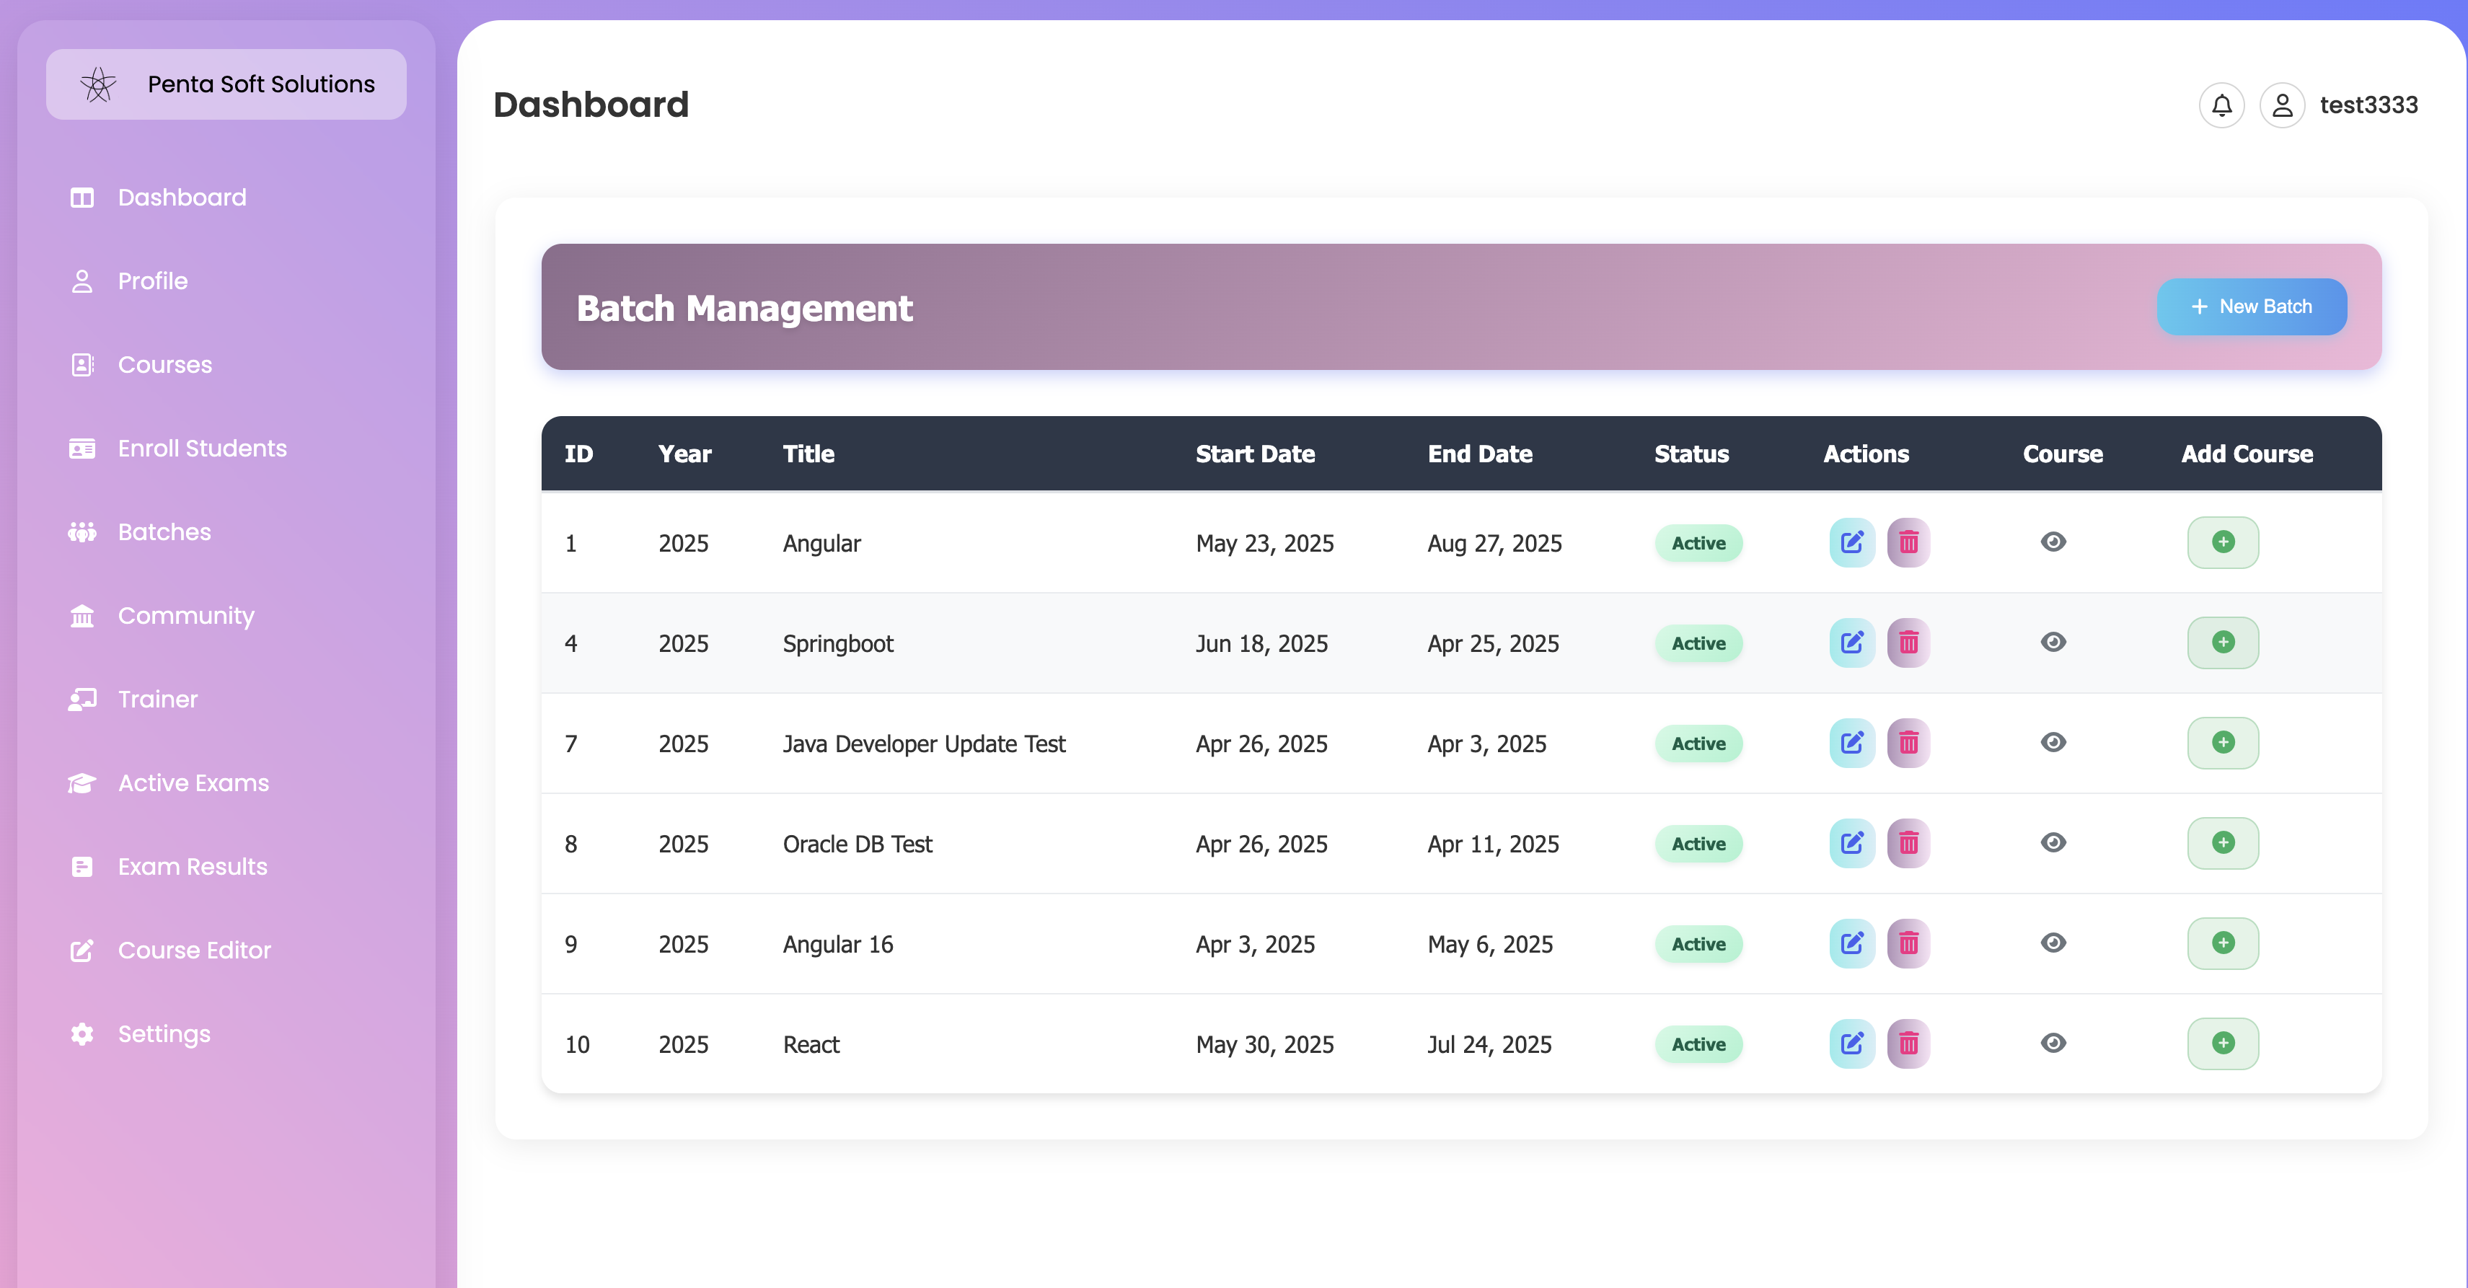Edit the Oracle DB Test batch
This screenshot has height=1288, width=2468.
pyautogui.click(x=1851, y=843)
